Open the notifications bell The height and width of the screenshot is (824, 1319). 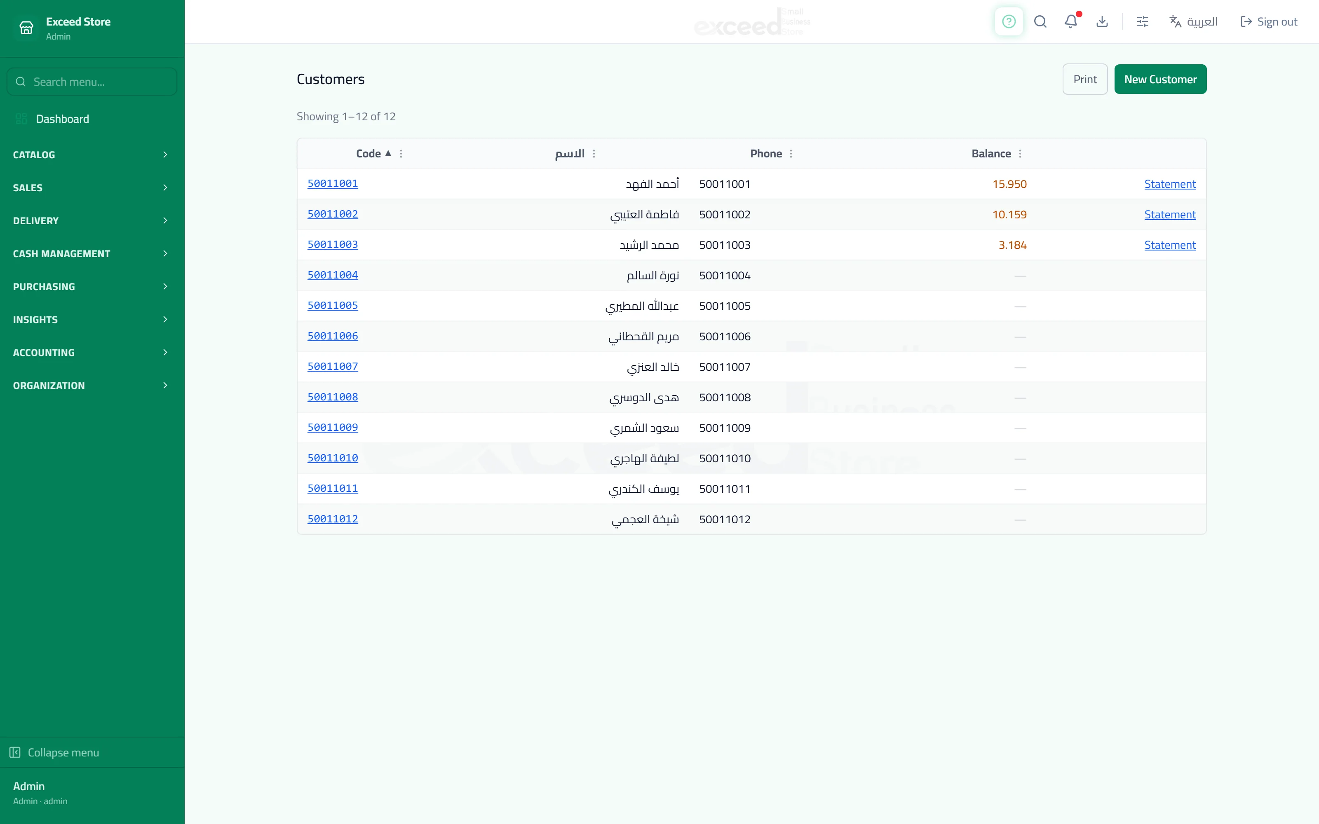1071,22
